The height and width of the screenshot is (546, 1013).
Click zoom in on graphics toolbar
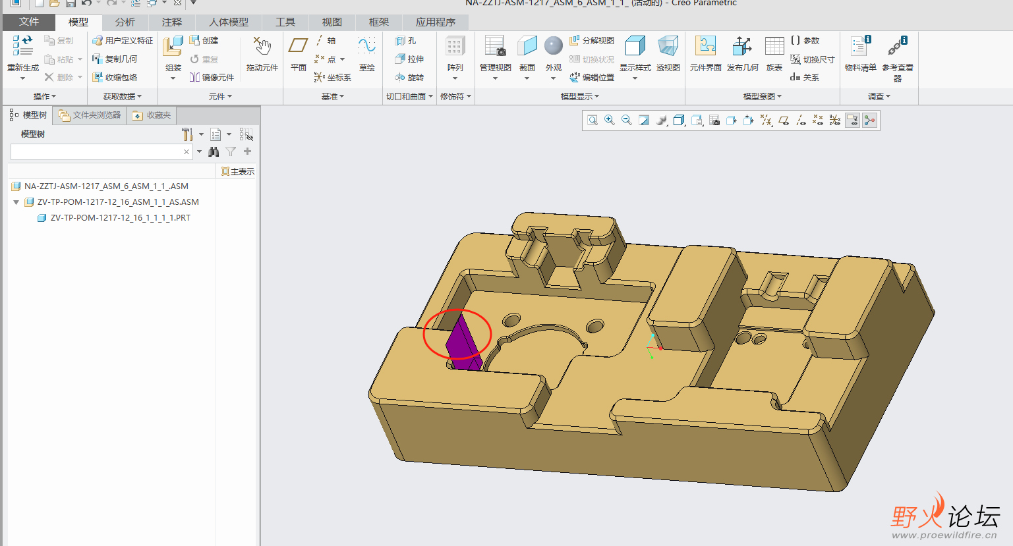point(610,121)
